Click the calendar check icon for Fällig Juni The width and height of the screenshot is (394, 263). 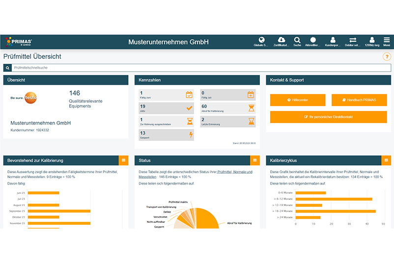[189, 95]
